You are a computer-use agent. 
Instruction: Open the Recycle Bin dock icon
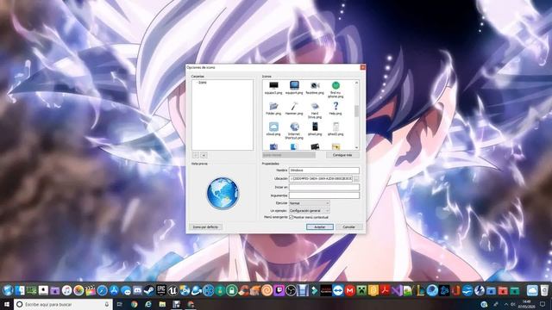544,290
